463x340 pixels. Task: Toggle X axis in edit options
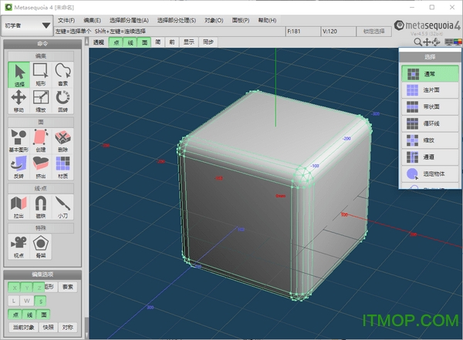15,287
